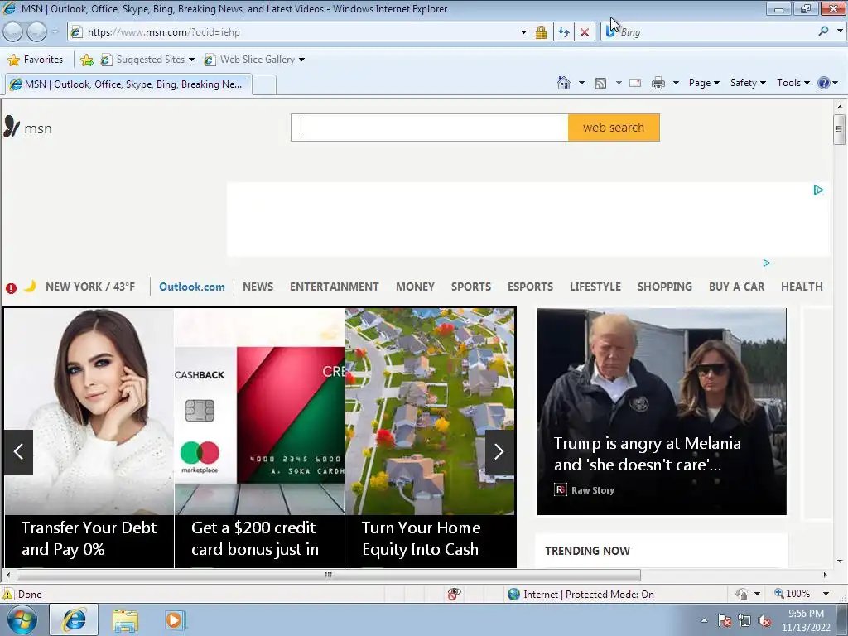The height and width of the screenshot is (636, 848).
Task: Open the HEALTH link
Action: click(x=802, y=287)
